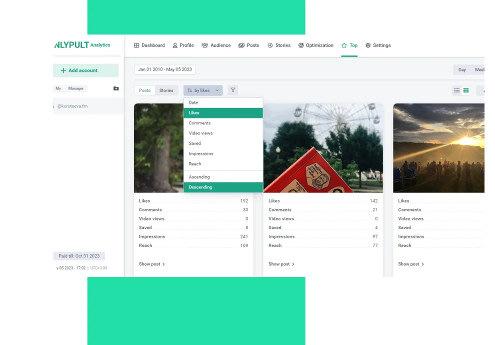
Task: Go to the Audience section
Action: [x=216, y=45]
